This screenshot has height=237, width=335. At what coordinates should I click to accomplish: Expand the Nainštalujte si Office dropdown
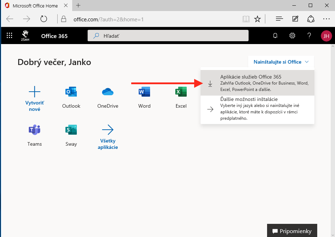281,62
